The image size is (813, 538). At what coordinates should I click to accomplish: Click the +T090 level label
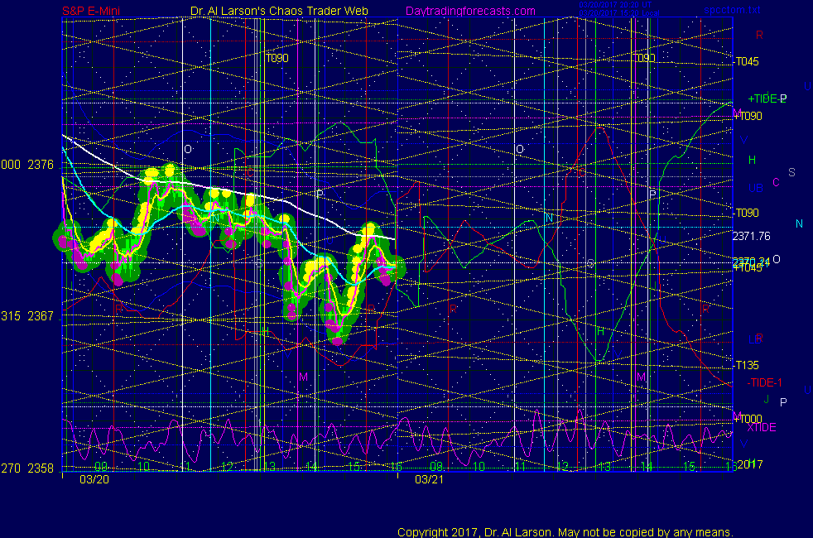(748, 116)
